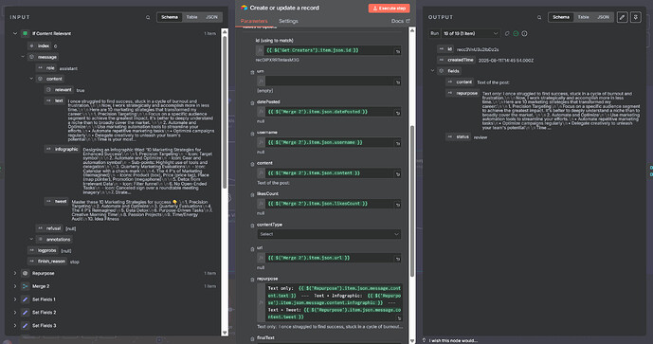Click the Execute step button
This screenshot has height=344, width=653.
point(389,8)
